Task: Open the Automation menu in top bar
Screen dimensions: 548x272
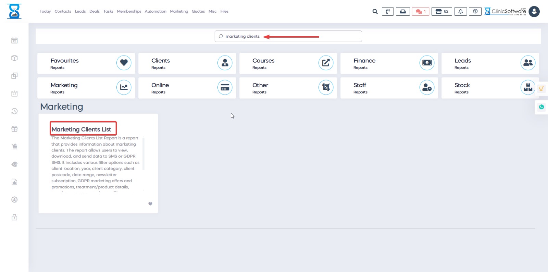Action: point(155,11)
